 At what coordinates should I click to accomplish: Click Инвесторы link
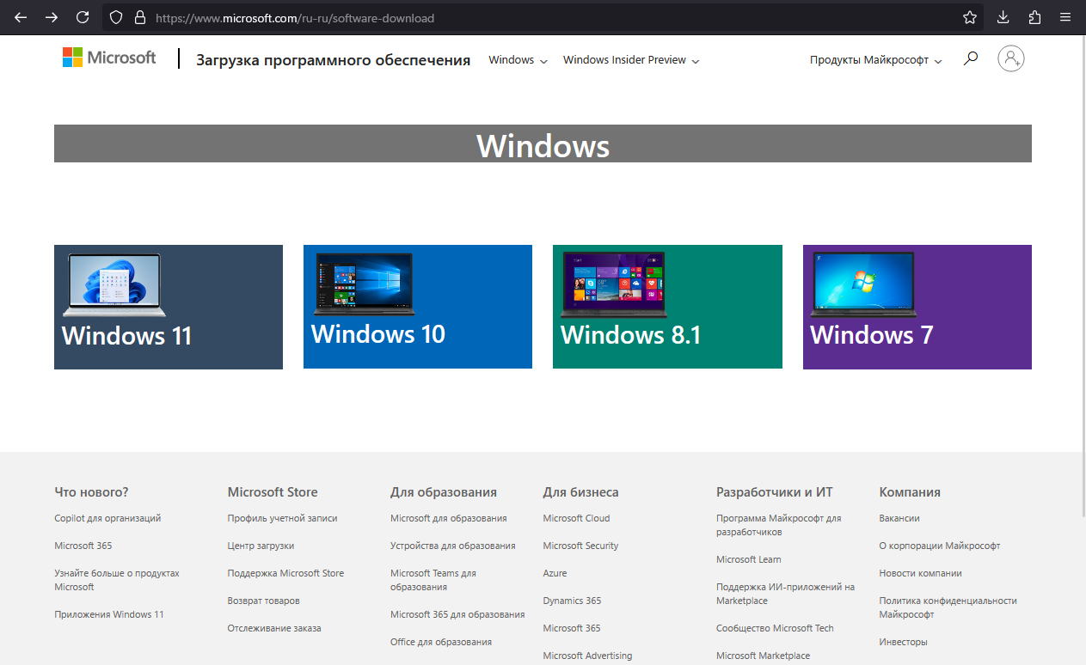click(x=904, y=642)
